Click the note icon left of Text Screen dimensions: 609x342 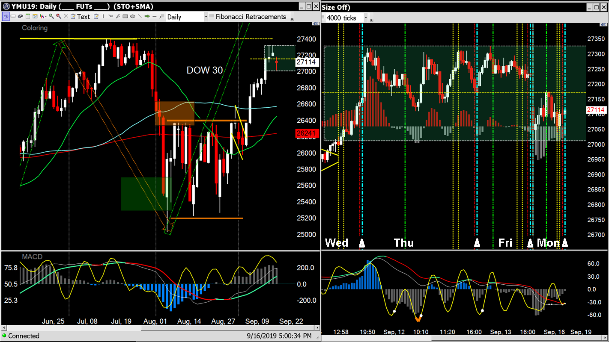point(73,16)
